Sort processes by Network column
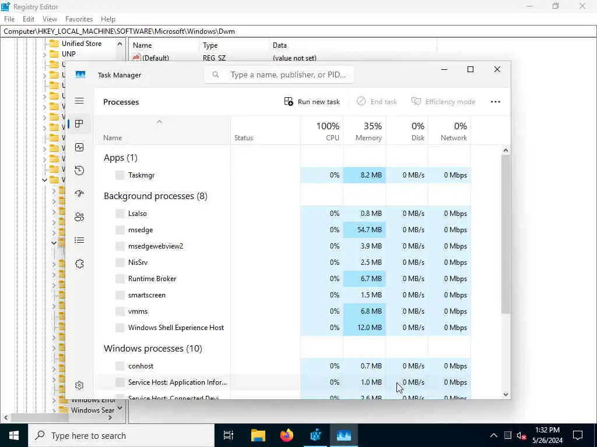The image size is (597, 447). click(x=449, y=131)
